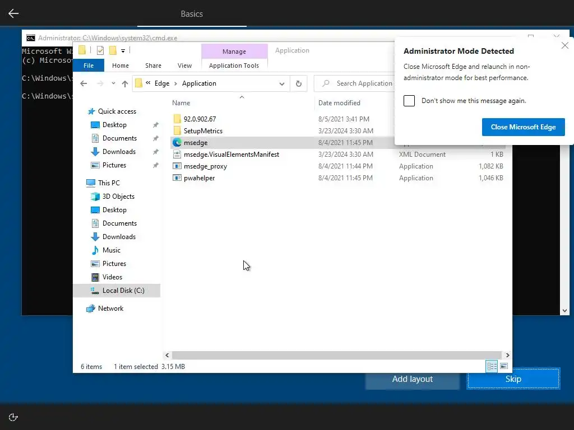Click the back arrow beside Basics
This screenshot has width=574, height=430.
(13, 13)
